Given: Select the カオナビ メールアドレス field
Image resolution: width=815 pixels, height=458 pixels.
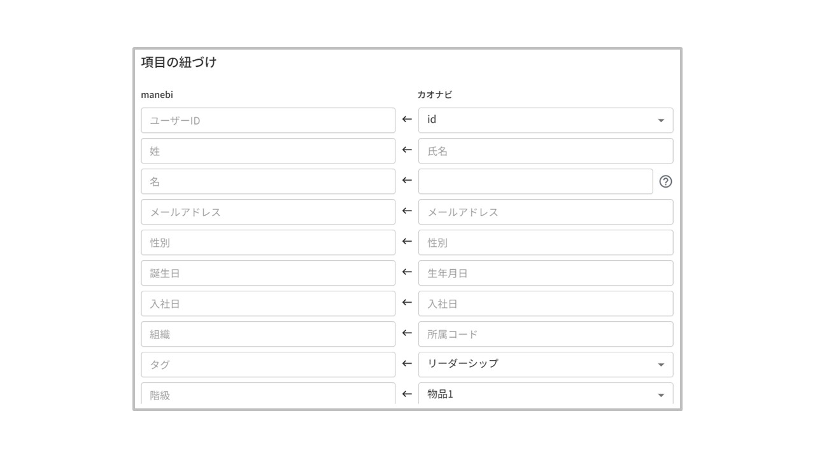Looking at the screenshot, I should pos(546,212).
